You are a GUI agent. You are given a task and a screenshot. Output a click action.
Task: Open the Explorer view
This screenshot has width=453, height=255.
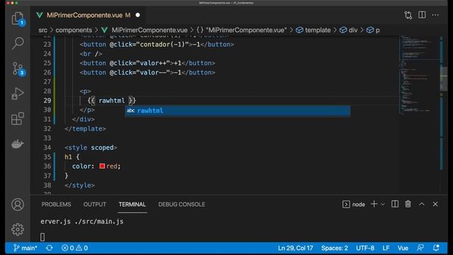click(18, 19)
